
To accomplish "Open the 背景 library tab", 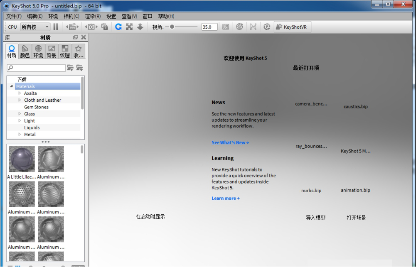I will tap(52, 51).
